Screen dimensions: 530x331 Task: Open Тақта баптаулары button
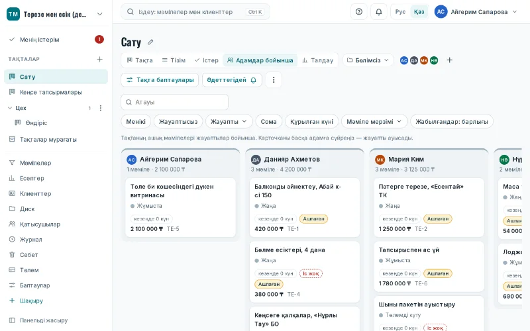(x=160, y=80)
